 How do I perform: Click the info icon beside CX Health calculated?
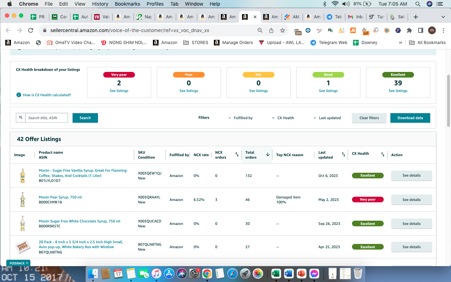click(19, 95)
